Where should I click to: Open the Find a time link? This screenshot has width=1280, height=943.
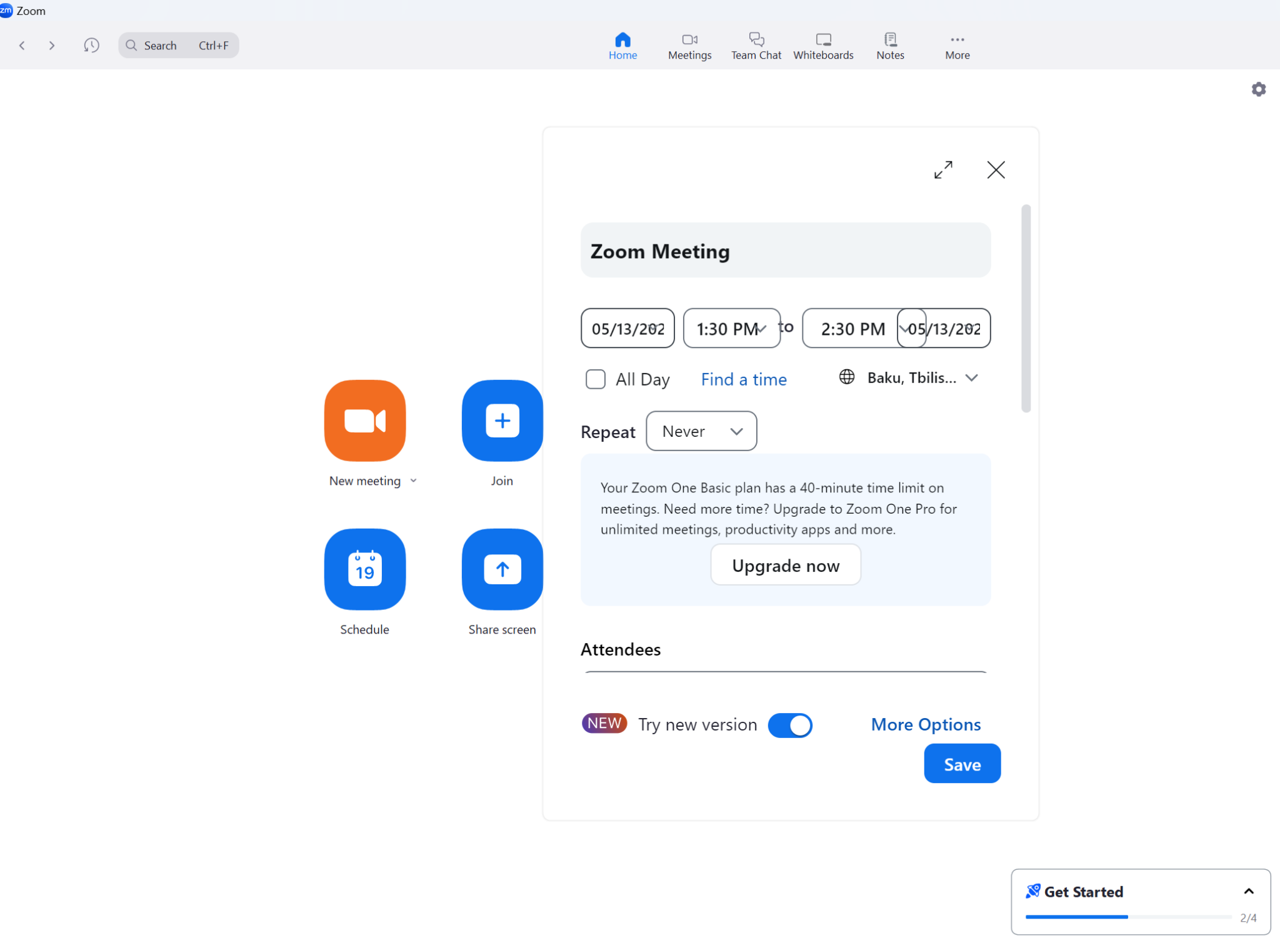(743, 379)
